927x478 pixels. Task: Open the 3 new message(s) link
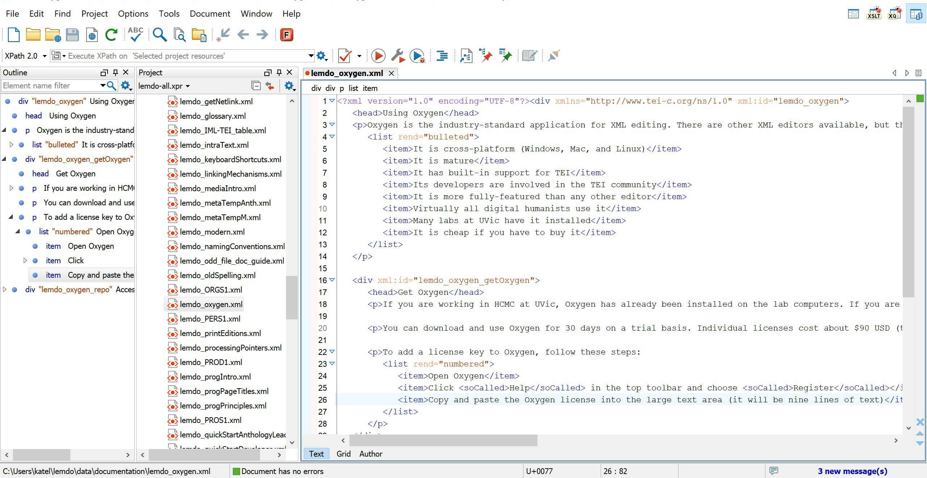click(x=852, y=471)
